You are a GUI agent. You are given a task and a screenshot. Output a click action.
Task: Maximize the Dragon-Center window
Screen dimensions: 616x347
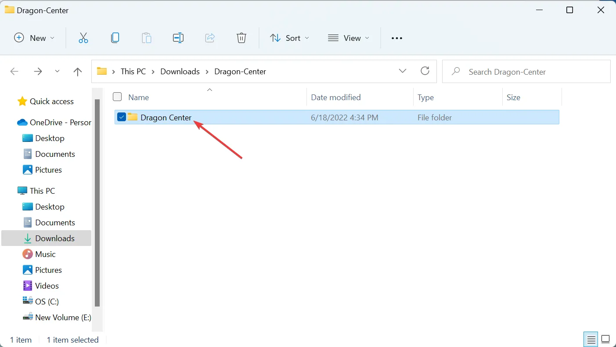[x=569, y=10]
